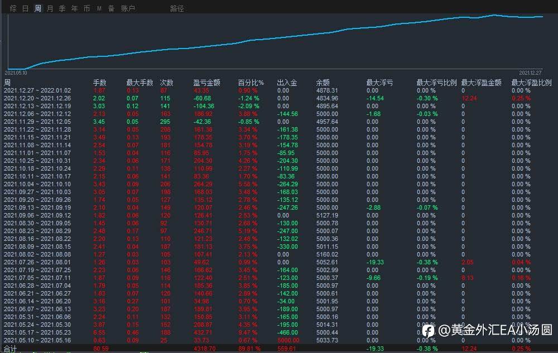Open the 币 currency tab
This screenshot has width=558, height=353.
click(x=86, y=8)
